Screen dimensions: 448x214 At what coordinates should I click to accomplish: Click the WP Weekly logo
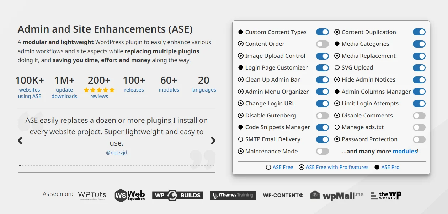tap(386, 195)
